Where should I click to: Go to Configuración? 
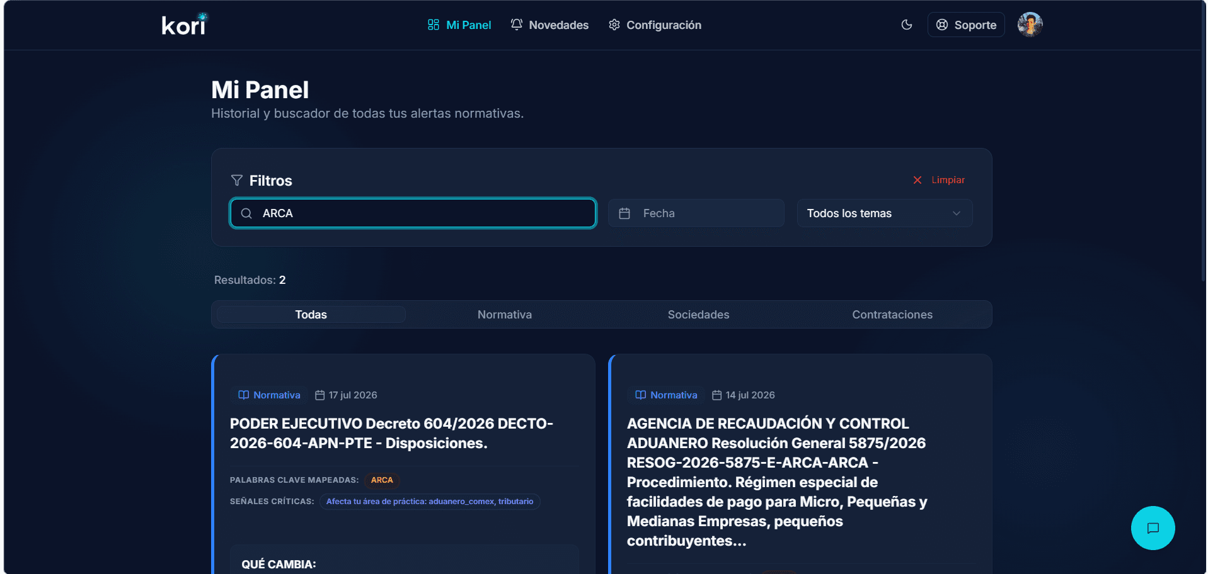pyautogui.click(x=655, y=25)
